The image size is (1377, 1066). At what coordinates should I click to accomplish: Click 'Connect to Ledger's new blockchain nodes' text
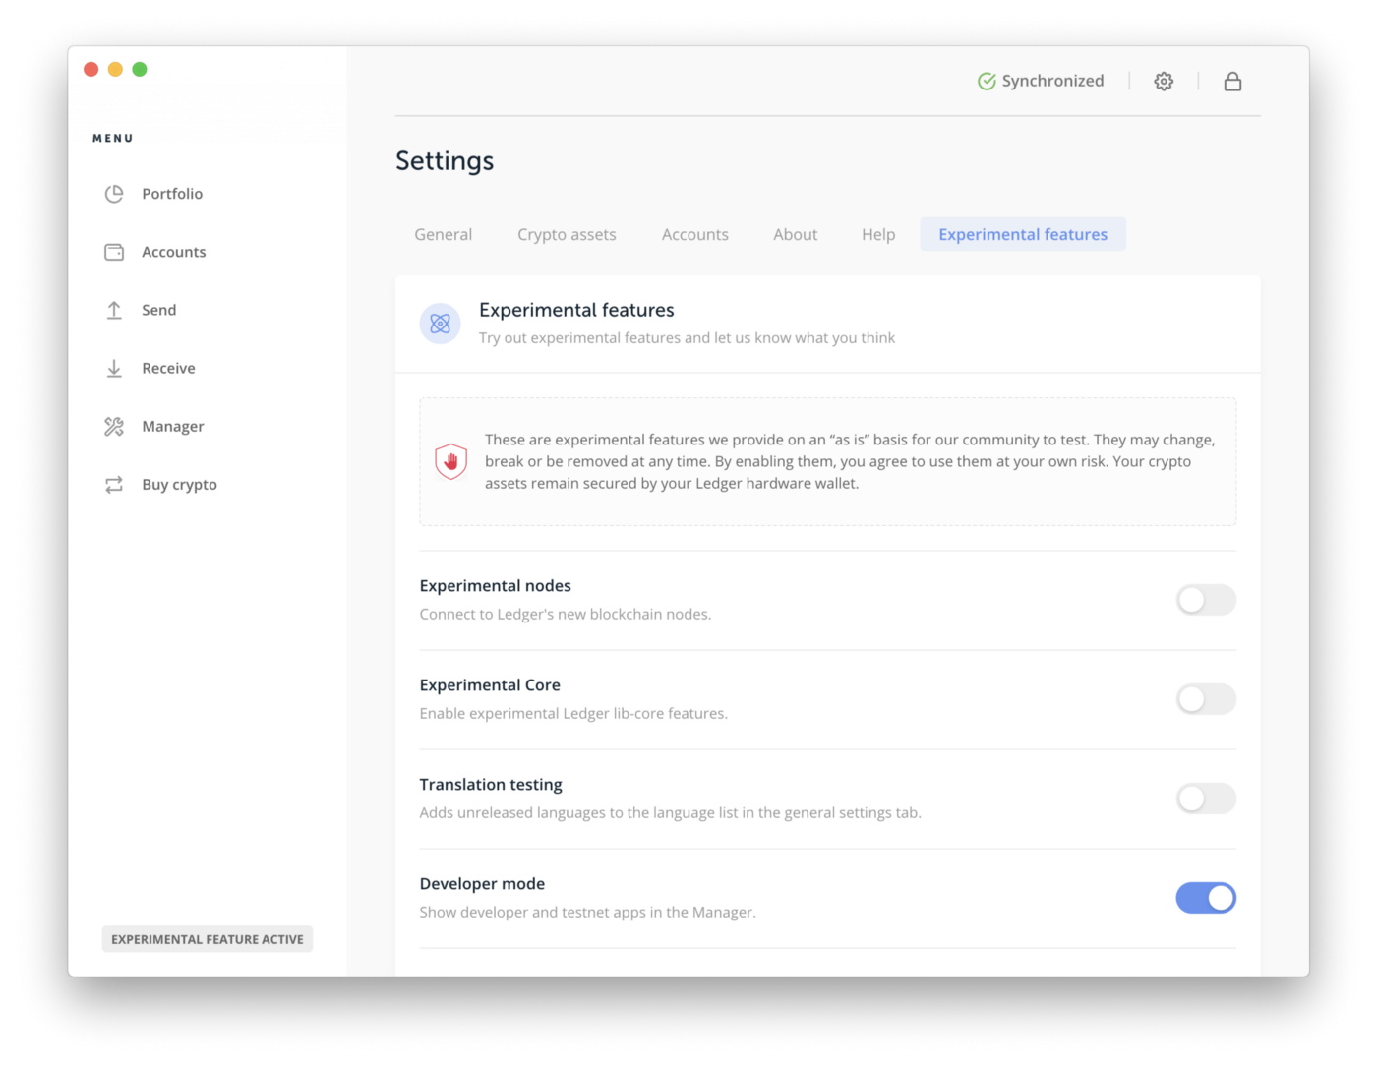(566, 614)
